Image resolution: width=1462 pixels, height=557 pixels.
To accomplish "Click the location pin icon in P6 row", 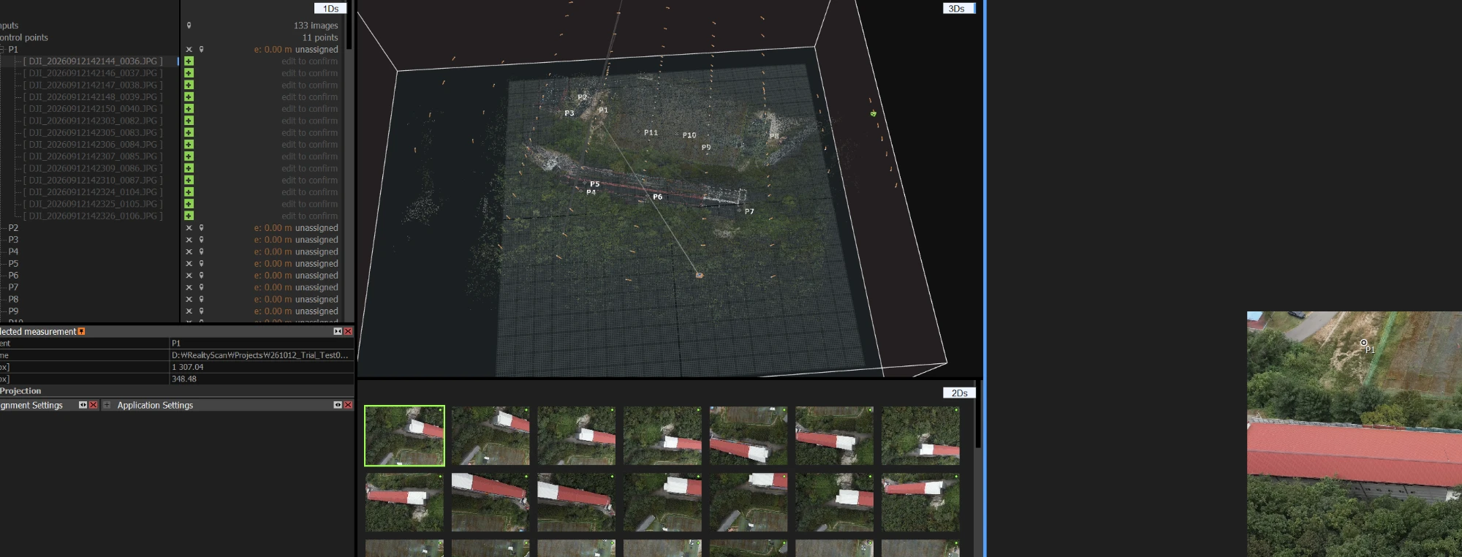I will tap(202, 276).
